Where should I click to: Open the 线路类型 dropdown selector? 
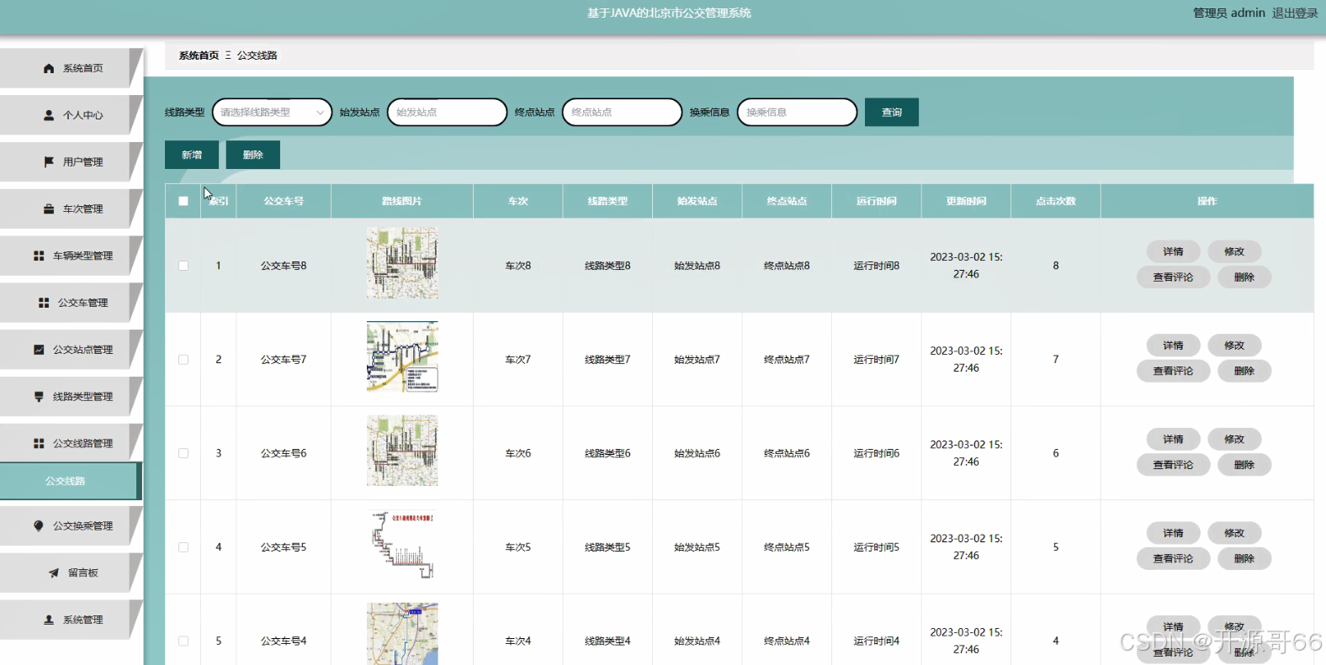click(273, 112)
